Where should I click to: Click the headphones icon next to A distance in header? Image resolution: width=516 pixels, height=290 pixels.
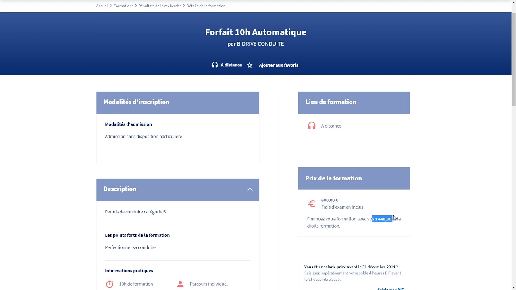click(215, 65)
